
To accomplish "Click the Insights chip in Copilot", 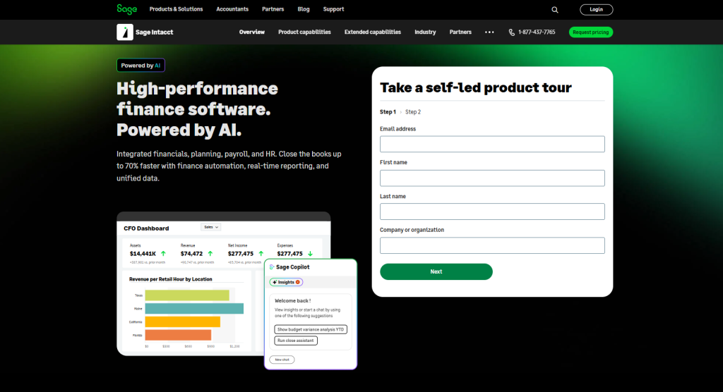I will (x=287, y=282).
